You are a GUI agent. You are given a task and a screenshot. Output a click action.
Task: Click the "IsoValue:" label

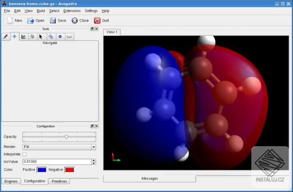tap(11, 161)
